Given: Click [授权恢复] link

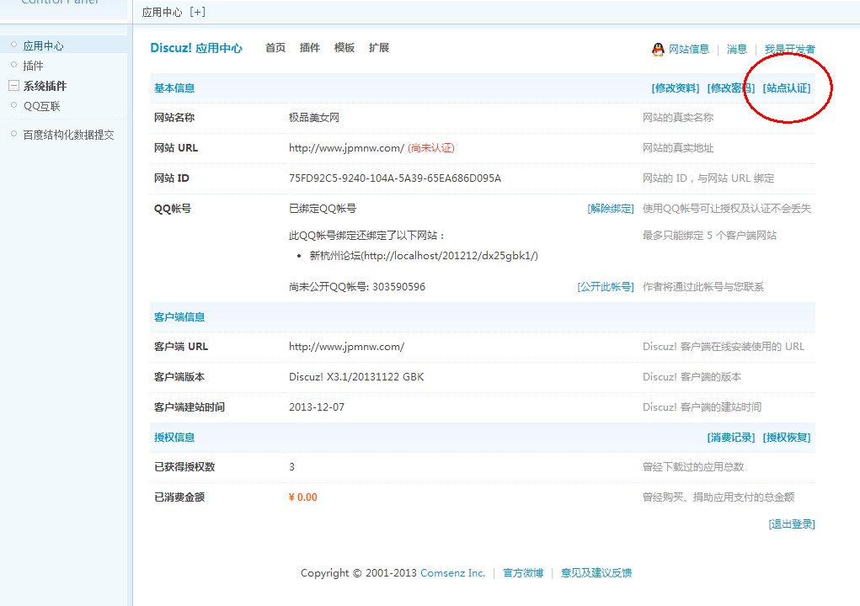Looking at the screenshot, I should [x=787, y=438].
